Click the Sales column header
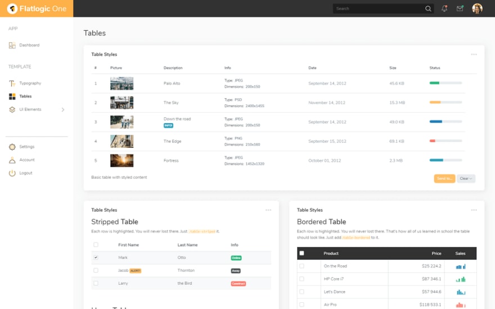The height and width of the screenshot is (309, 495). click(x=460, y=253)
